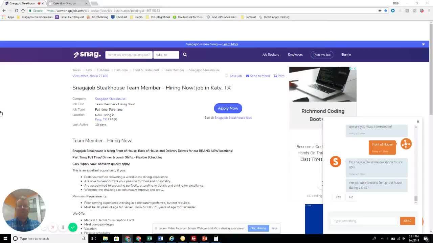Reload the page

16,10
